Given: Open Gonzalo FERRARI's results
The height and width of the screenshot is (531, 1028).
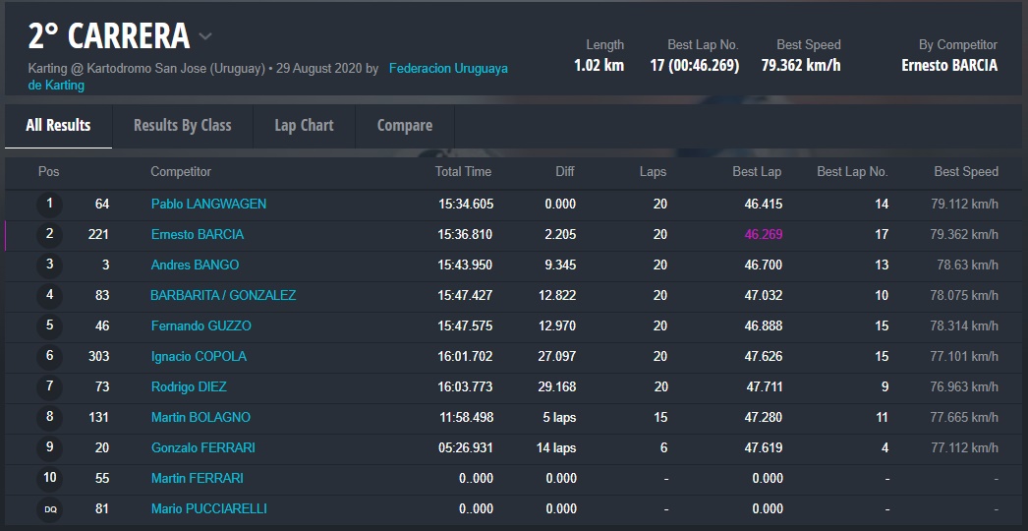Looking at the screenshot, I should click(x=202, y=447).
